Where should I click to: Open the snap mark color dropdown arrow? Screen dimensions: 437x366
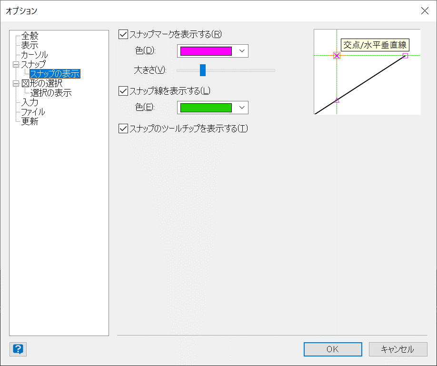tap(242, 51)
